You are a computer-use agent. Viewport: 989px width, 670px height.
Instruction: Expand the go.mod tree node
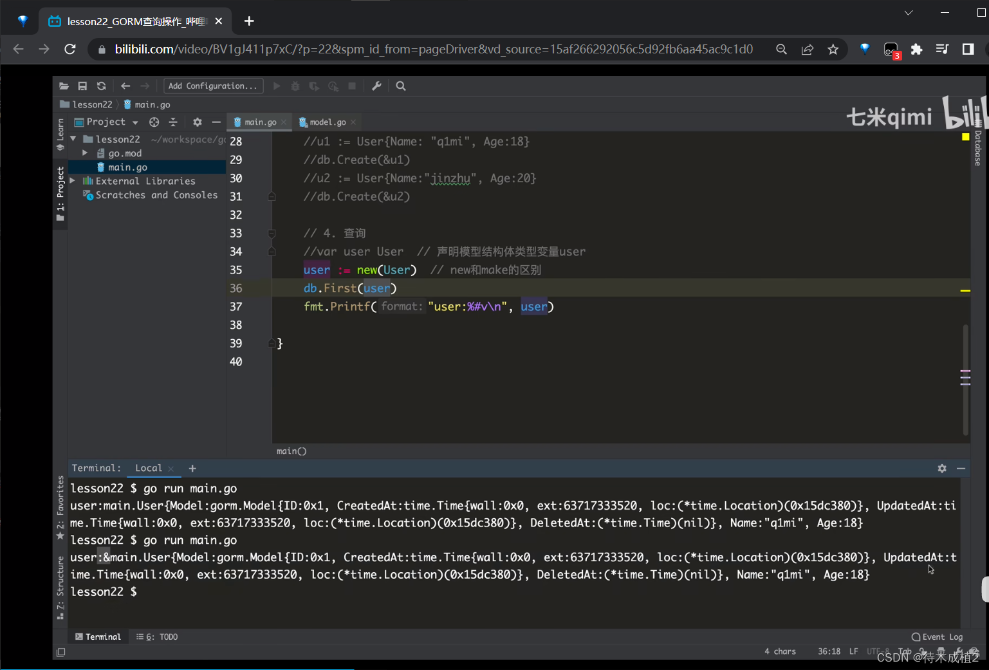(x=85, y=153)
